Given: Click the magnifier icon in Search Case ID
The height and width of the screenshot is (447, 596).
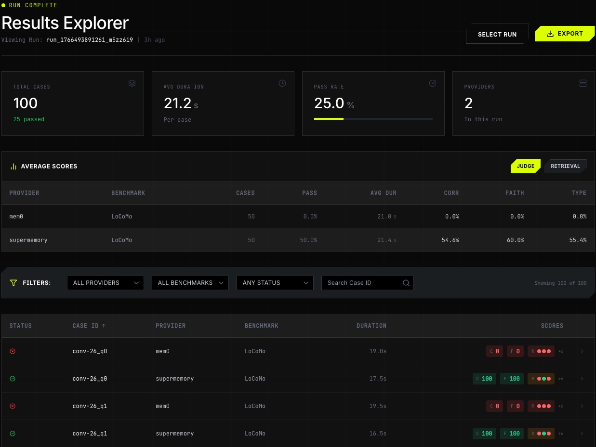Looking at the screenshot, I should tap(406, 283).
